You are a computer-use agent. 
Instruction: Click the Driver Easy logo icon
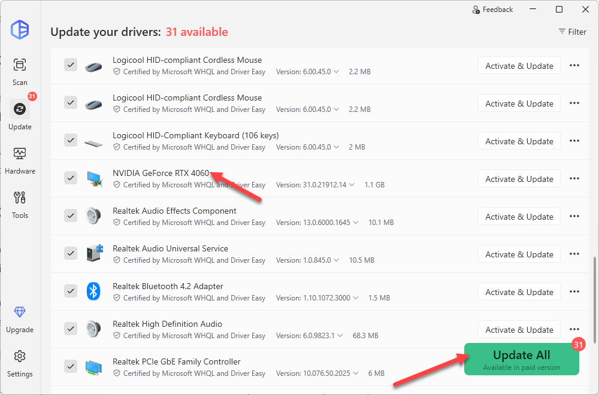20,29
